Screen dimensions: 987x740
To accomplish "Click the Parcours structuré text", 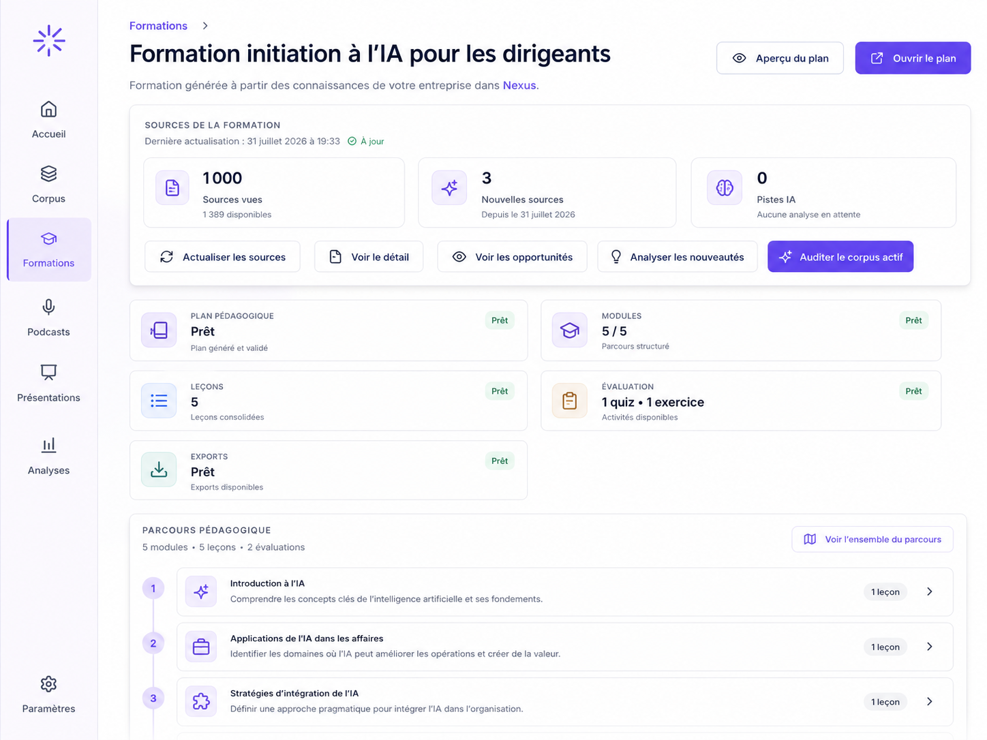I will [x=635, y=346].
